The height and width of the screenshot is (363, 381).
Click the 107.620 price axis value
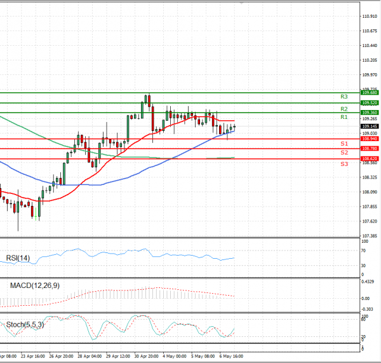370,221
